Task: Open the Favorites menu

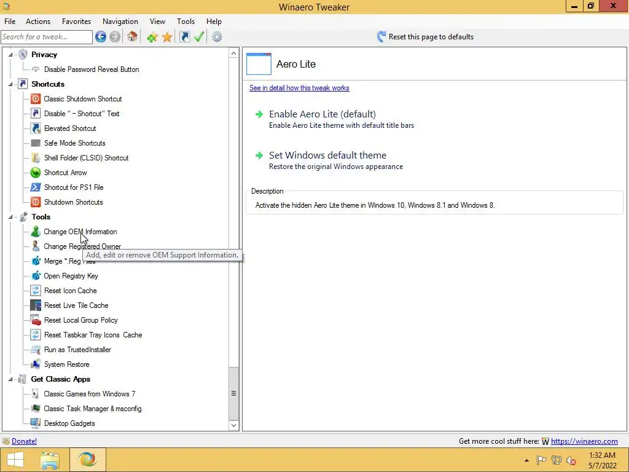Action: (x=76, y=22)
